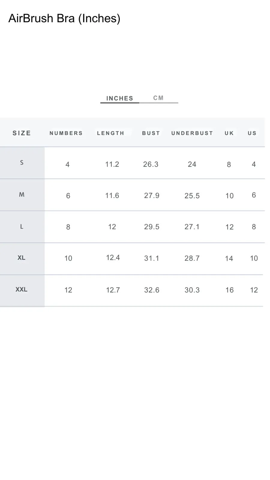
Task: Click the US column header
Action: click(x=252, y=133)
